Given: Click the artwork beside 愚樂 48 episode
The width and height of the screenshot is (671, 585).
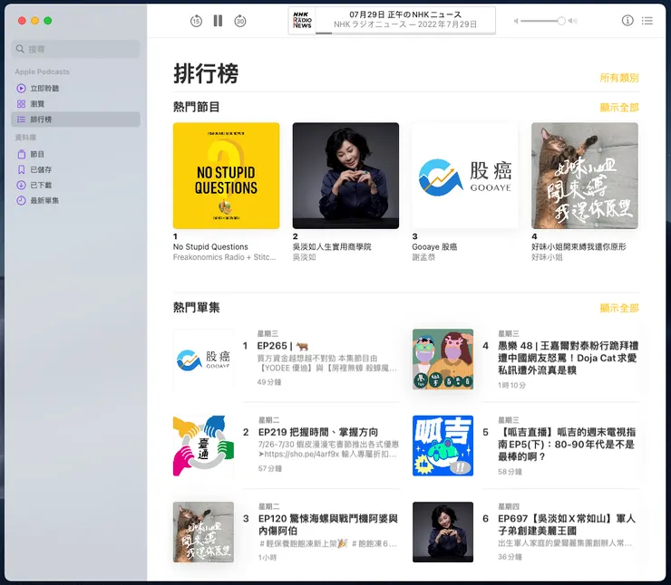Looking at the screenshot, I should click(x=442, y=360).
